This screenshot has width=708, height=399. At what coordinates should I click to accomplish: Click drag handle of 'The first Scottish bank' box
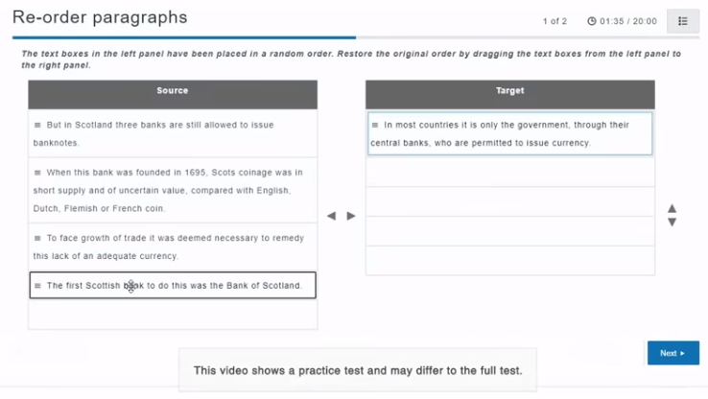click(37, 286)
